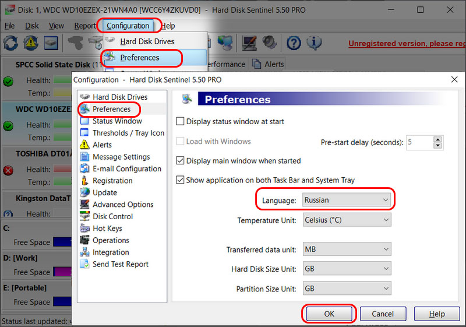Click the C: partition free space bar
466x327 pixels.
(x=62, y=242)
